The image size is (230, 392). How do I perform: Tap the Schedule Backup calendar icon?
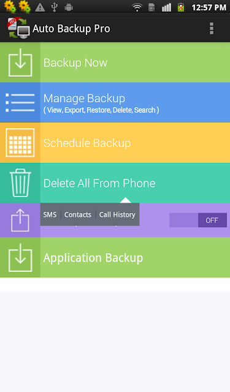(x=20, y=143)
